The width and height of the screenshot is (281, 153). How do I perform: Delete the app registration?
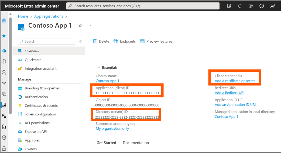101,41
